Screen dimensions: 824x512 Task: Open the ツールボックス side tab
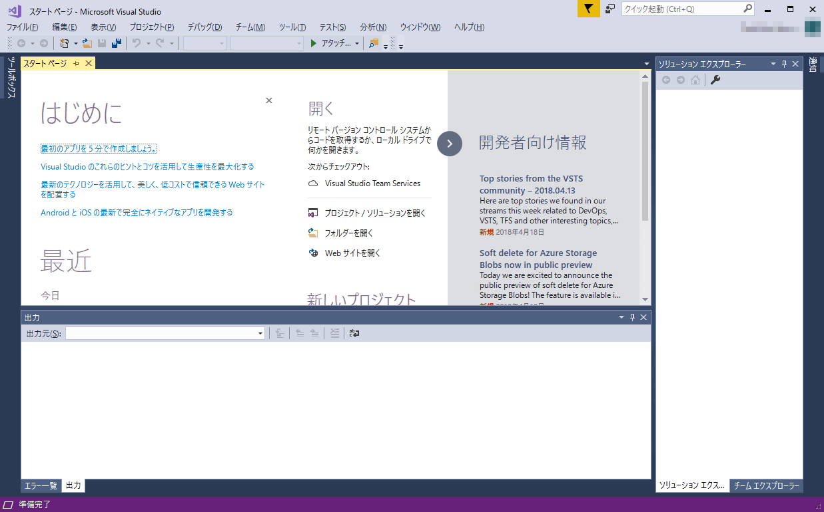[11, 78]
